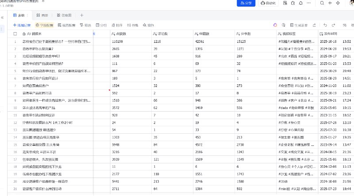Click the redo arrow icon
This screenshot has height=196, width=354.
click(x=333, y=25)
